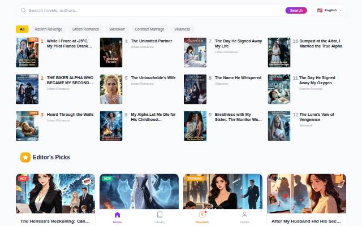Open Profile in bottom navigation
This screenshot has height=226, width=362.
pos(244,218)
